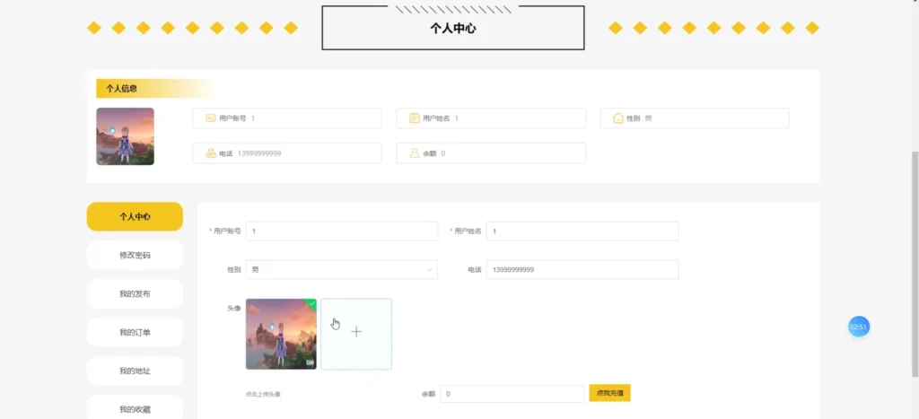Viewport: 919px width, 419px height.
Task: Click the person icon beside 余额
Action: coord(415,153)
